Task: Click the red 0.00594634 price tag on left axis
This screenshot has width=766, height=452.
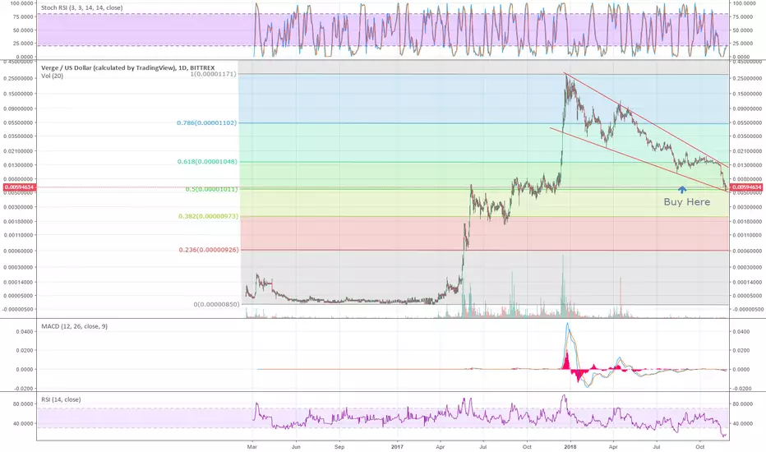Action: click(20, 187)
